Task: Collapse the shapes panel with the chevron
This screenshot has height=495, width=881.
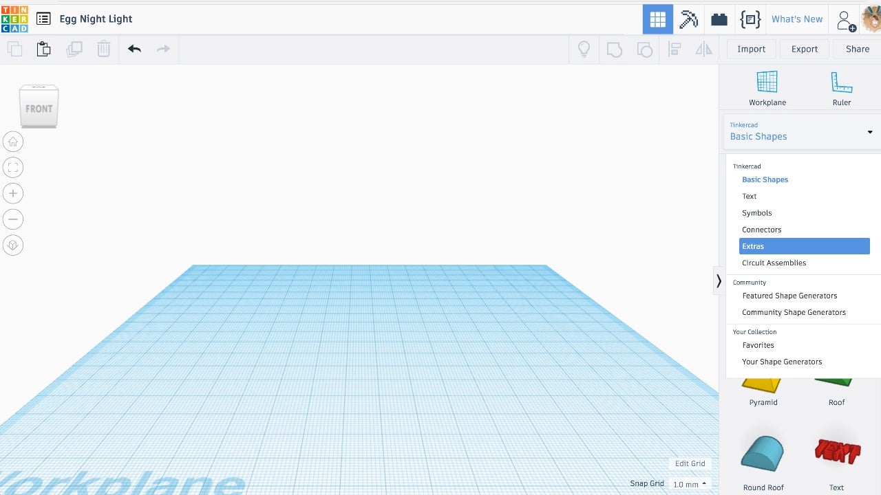Action: pos(719,280)
